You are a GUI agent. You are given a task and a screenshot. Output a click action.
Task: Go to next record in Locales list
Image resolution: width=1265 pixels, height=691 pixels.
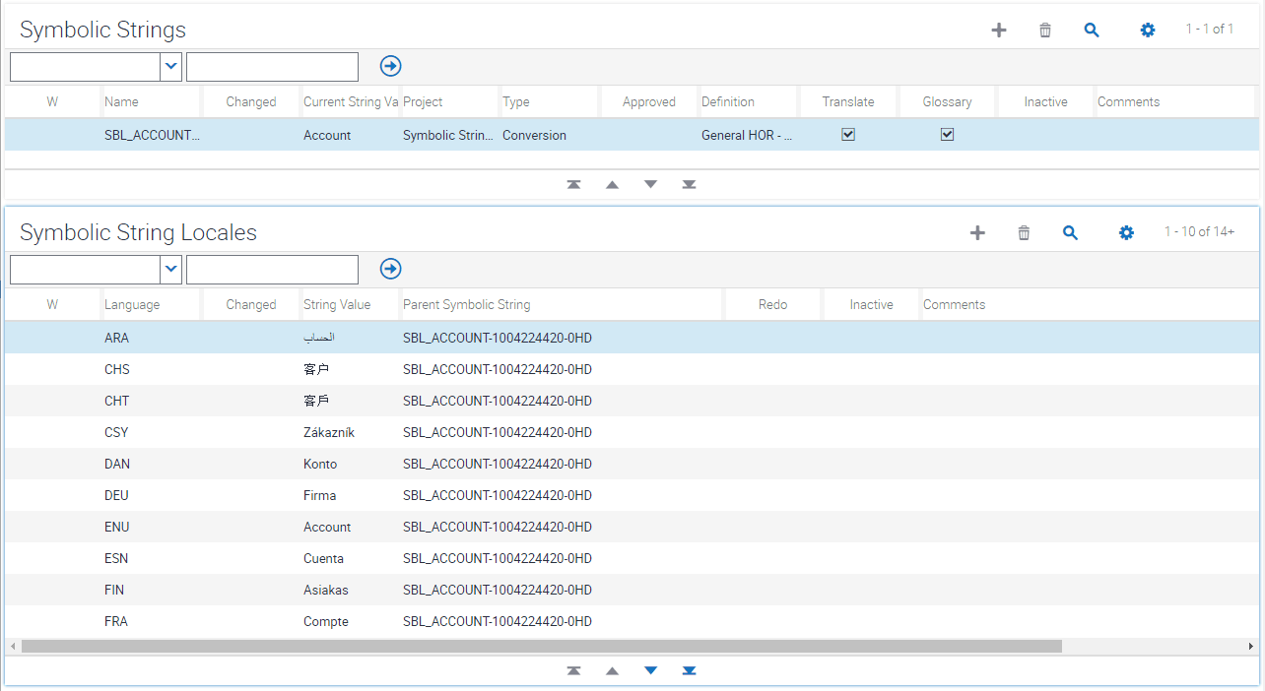(650, 670)
